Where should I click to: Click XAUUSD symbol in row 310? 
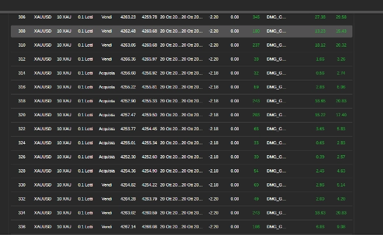click(43, 45)
